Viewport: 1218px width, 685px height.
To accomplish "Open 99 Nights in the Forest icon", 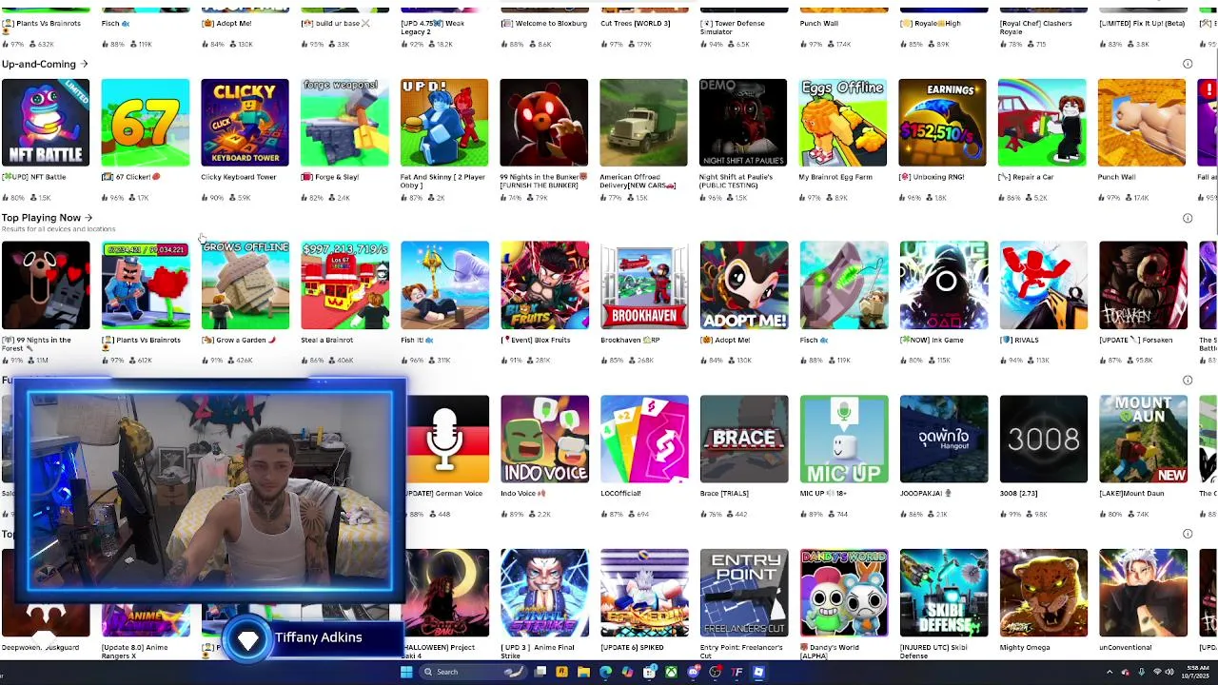I will click(46, 285).
